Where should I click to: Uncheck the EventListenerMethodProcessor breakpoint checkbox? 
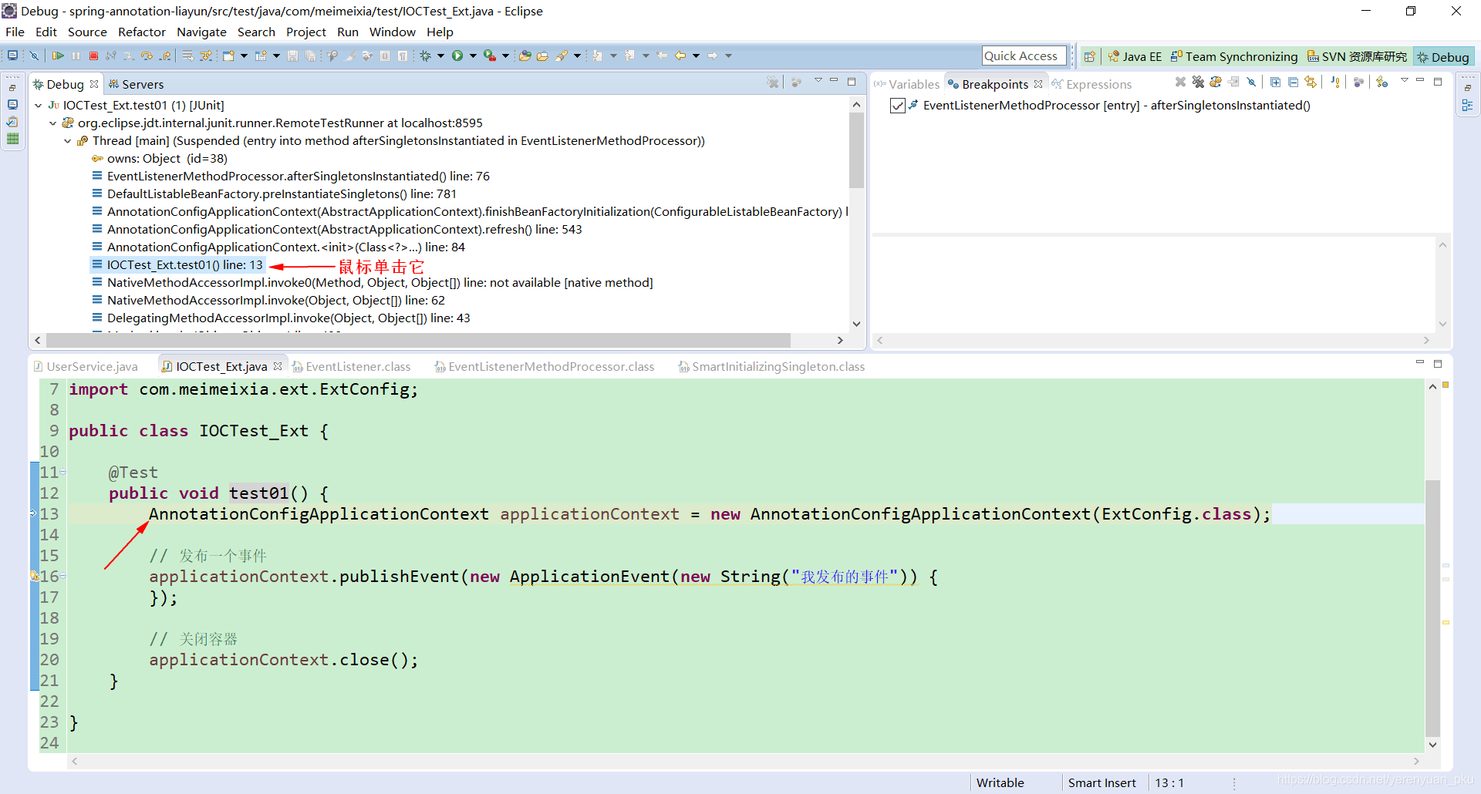tap(897, 106)
